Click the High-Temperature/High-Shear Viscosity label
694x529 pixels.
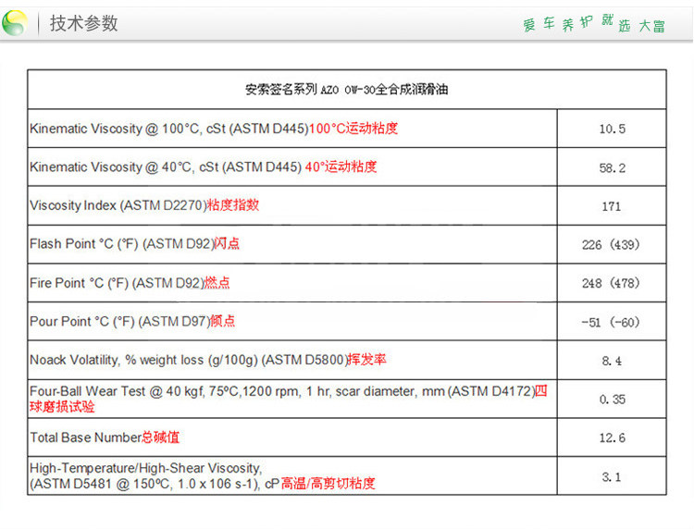[x=203, y=476]
